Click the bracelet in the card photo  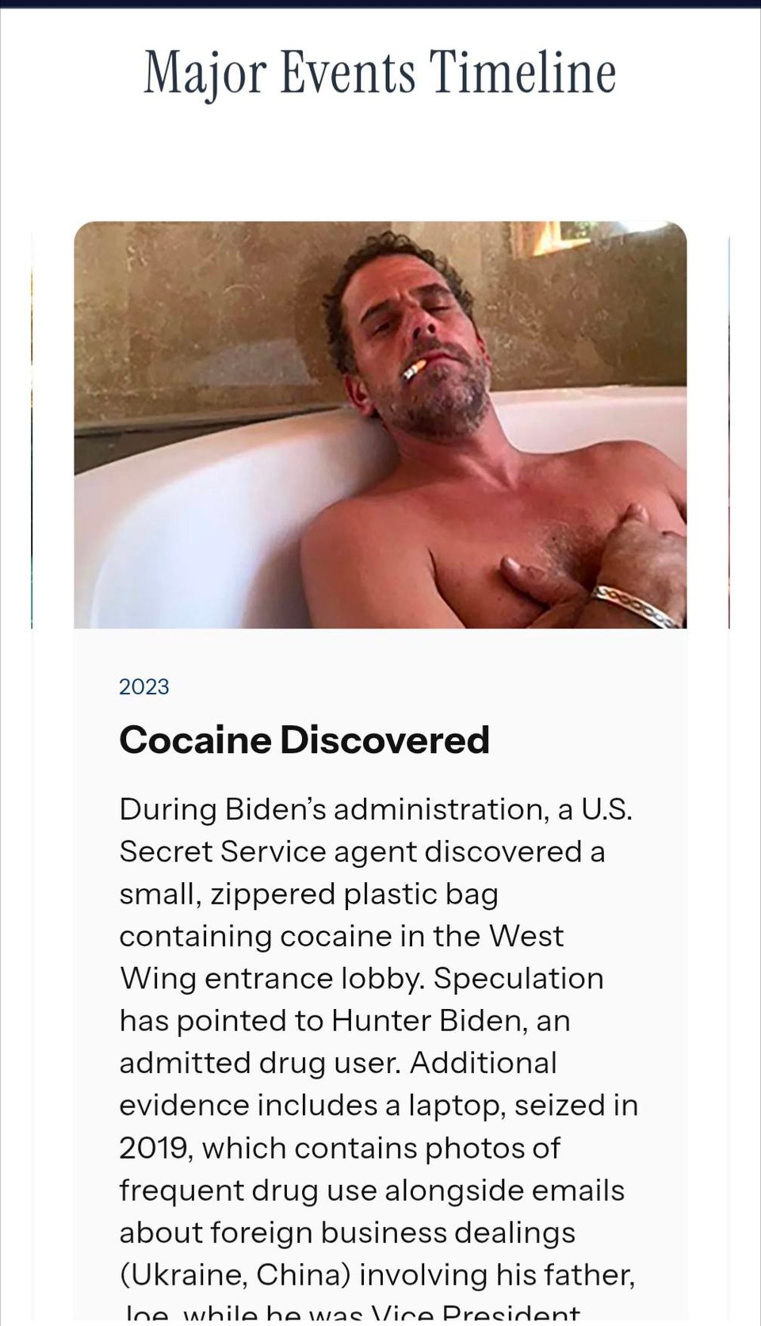[635, 606]
